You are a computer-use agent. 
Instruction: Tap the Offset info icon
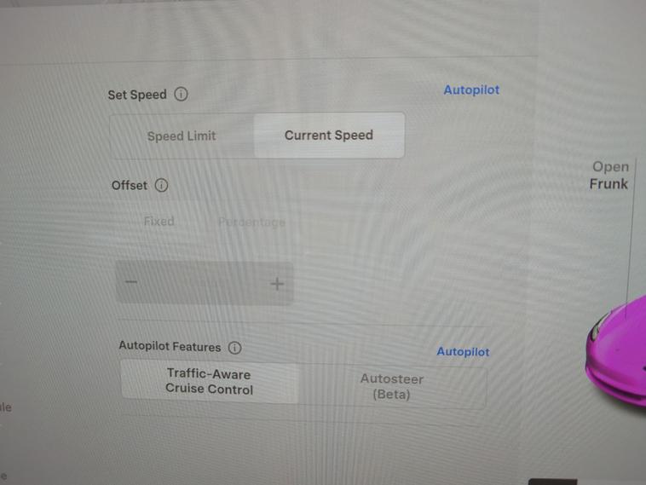click(161, 185)
